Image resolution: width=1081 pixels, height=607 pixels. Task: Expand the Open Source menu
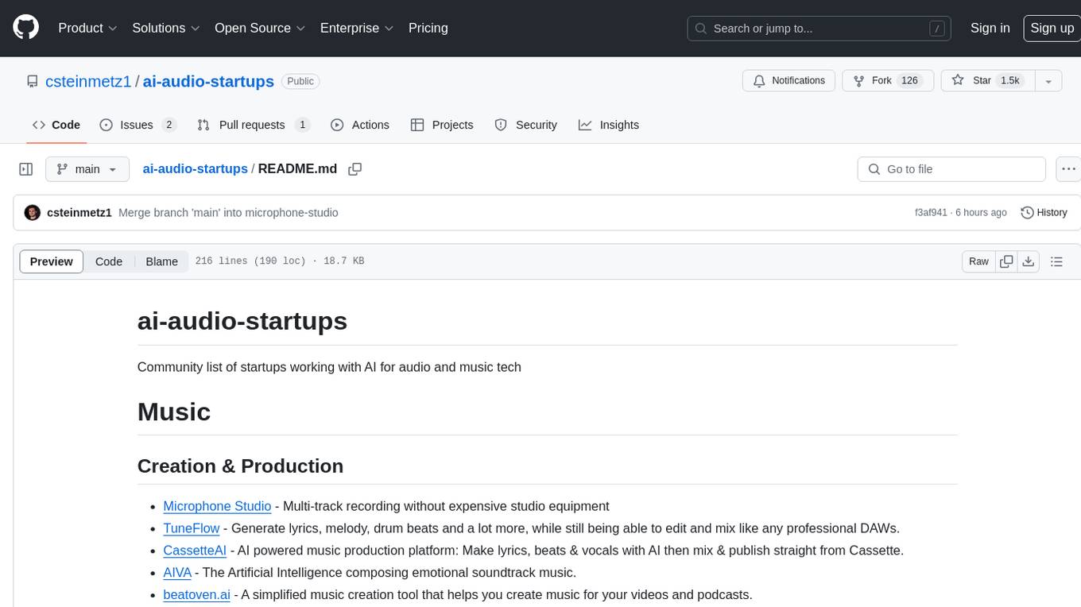point(260,28)
